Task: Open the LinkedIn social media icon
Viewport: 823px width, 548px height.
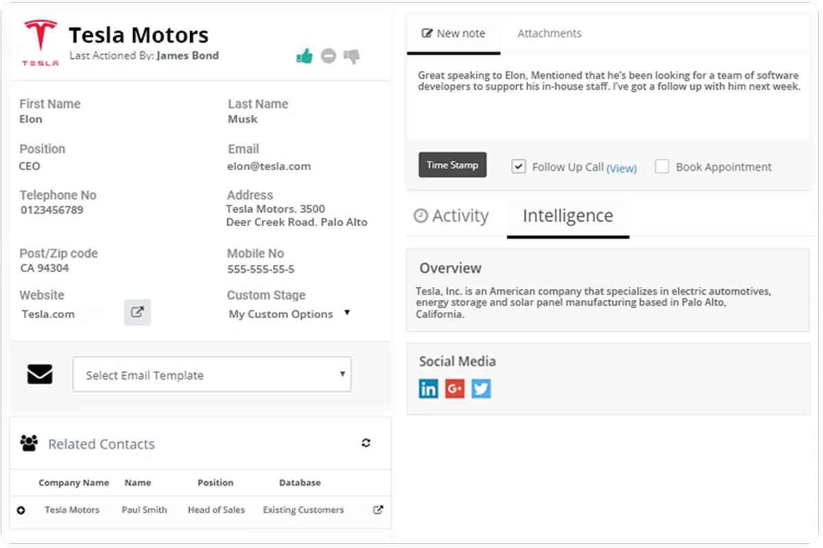Action: [x=429, y=389]
